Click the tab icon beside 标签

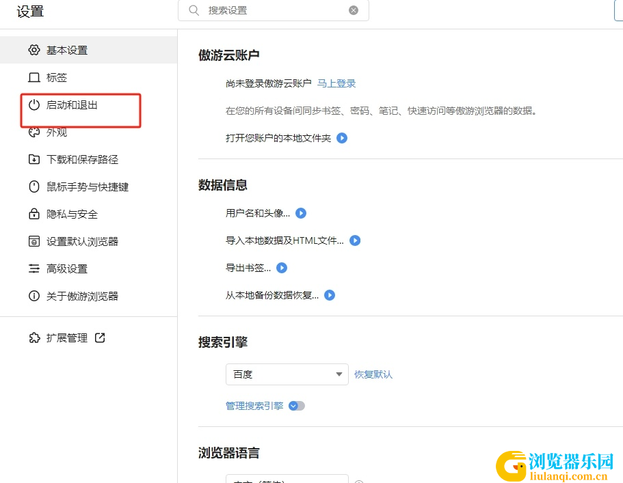click(34, 77)
